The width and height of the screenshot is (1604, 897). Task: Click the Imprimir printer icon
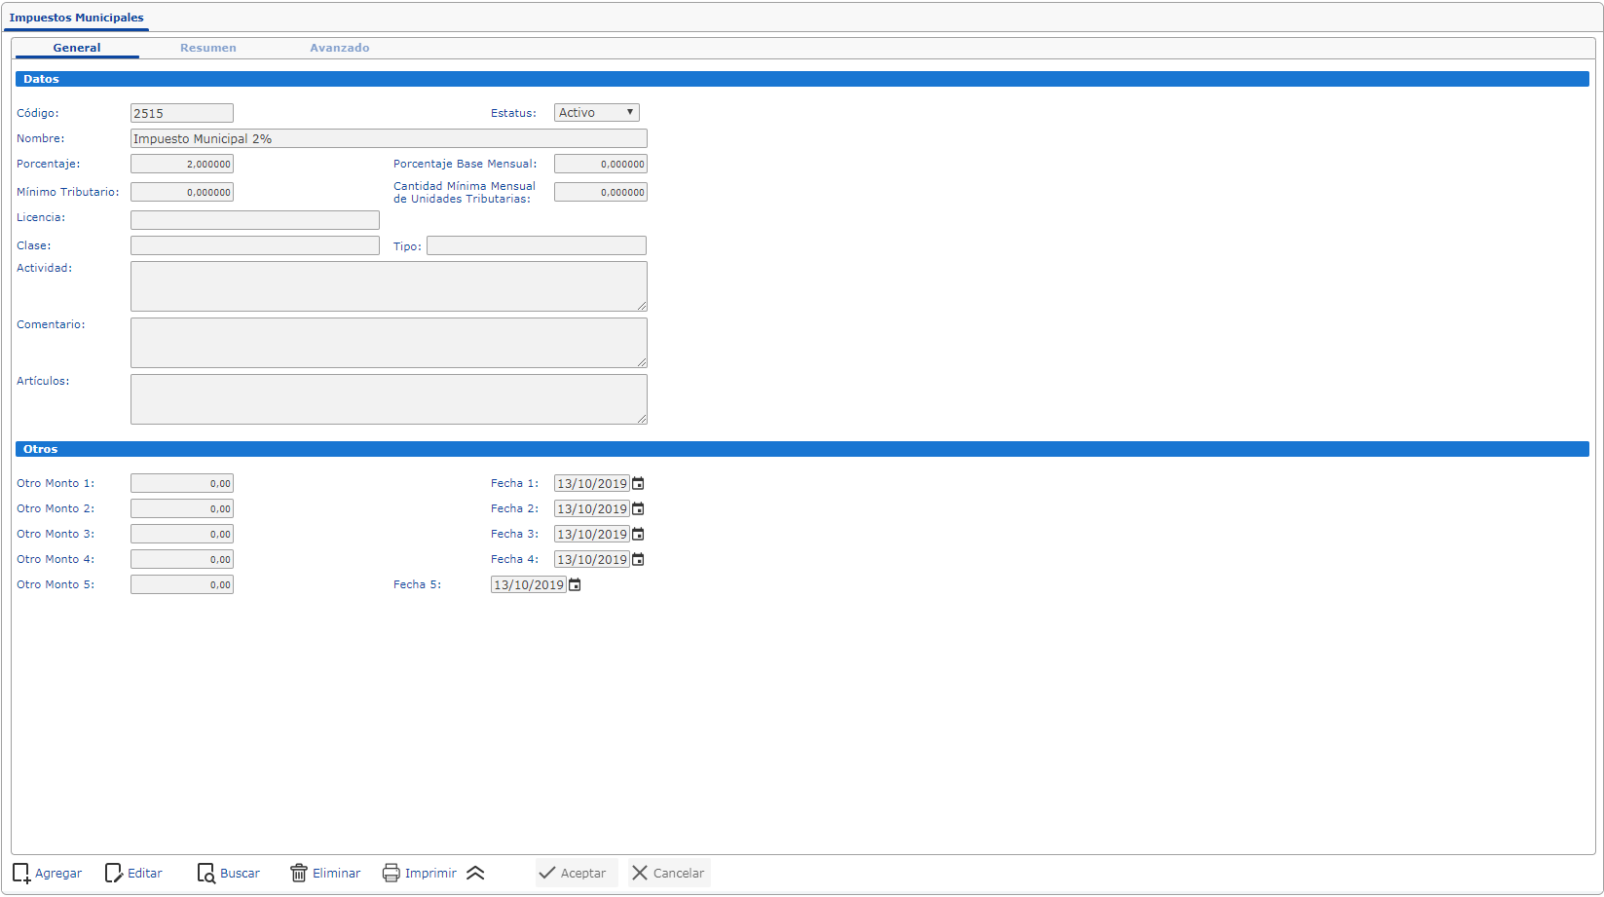pyautogui.click(x=392, y=874)
